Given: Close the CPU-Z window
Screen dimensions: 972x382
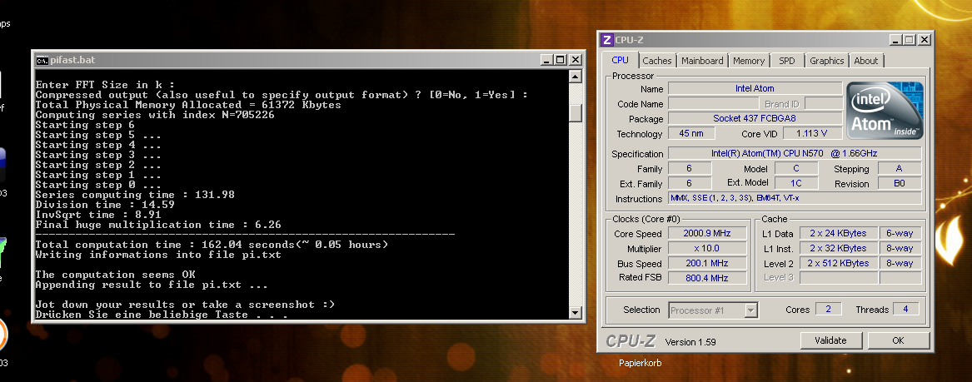Looking at the screenshot, I should point(925,40).
